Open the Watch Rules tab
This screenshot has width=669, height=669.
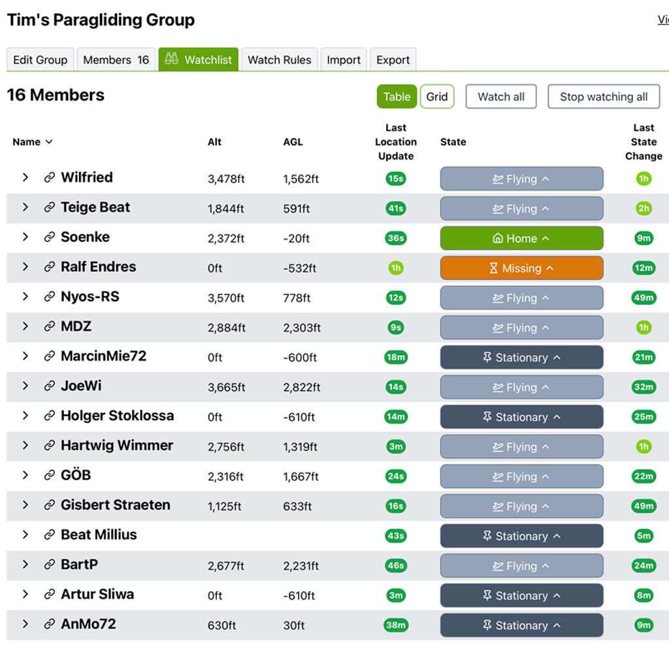point(279,60)
